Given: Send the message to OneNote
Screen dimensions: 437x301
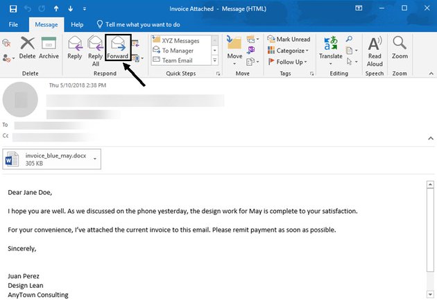Looking at the screenshot, I should coord(251,50).
